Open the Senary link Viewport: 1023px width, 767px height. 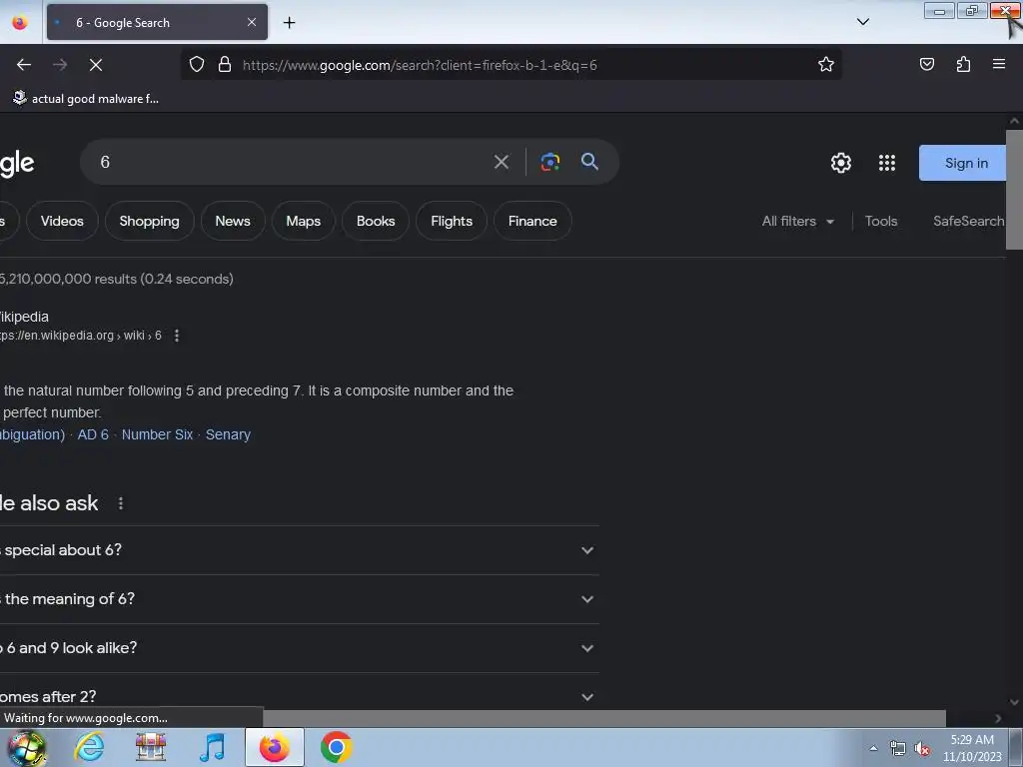228,434
